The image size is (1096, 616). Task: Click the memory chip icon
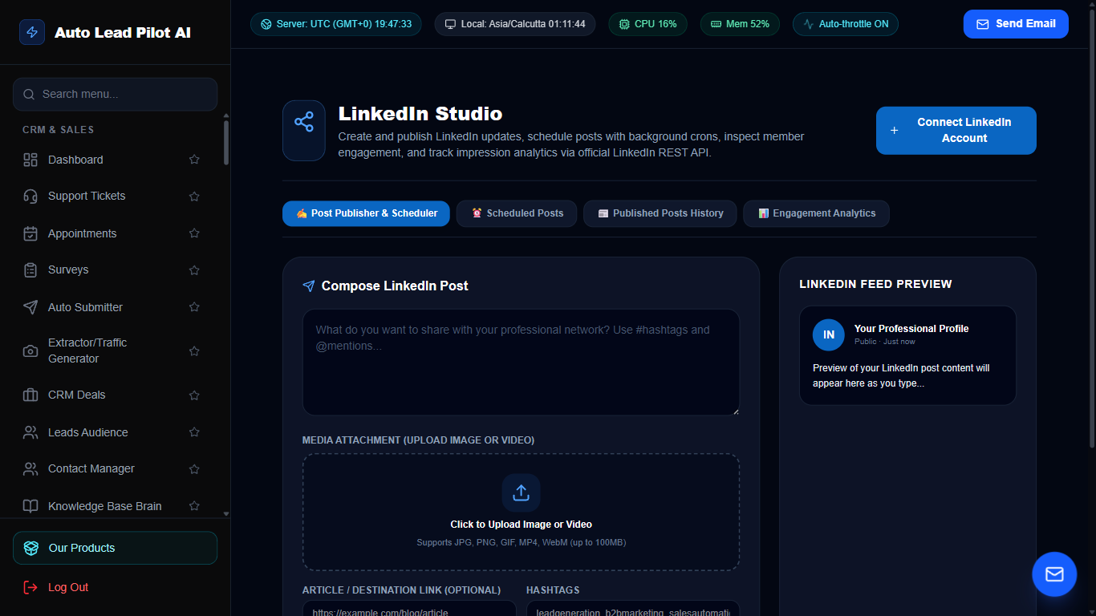716,24
